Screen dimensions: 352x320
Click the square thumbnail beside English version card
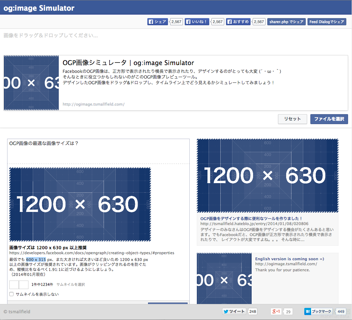(x=224, y=279)
